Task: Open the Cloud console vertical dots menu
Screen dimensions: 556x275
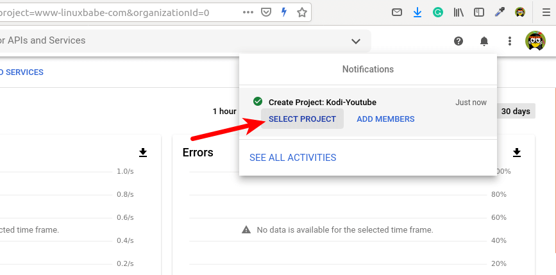Action: 510,41
